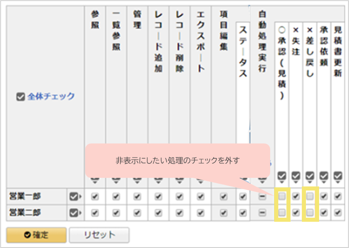Screen dimensions: 349x248
Task: Uncheck 見積書更新 for 営業二郎
Action: point(338,213)
